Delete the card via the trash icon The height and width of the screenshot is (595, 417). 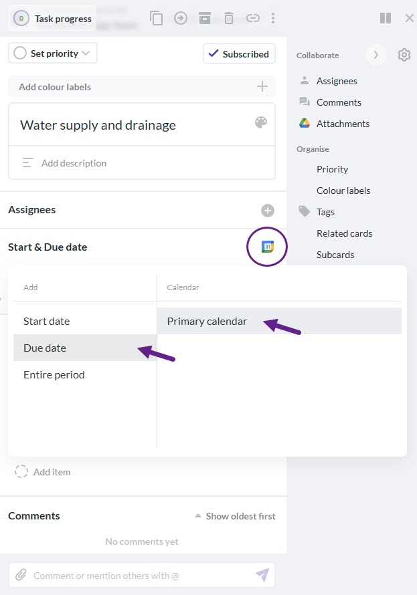(229, 19)
